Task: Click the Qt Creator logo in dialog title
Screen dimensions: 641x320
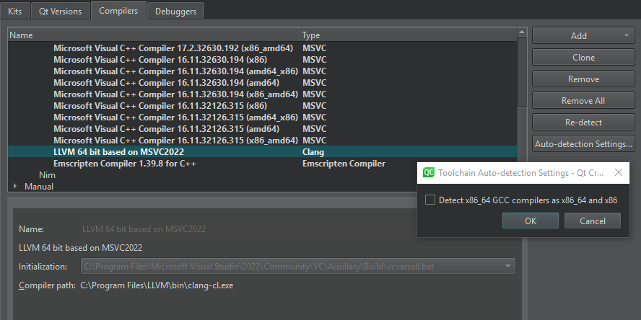Action: [x=429, y=173]
